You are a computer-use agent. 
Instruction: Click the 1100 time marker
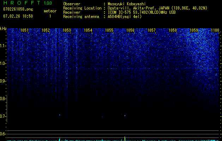(x=215, y=30)
